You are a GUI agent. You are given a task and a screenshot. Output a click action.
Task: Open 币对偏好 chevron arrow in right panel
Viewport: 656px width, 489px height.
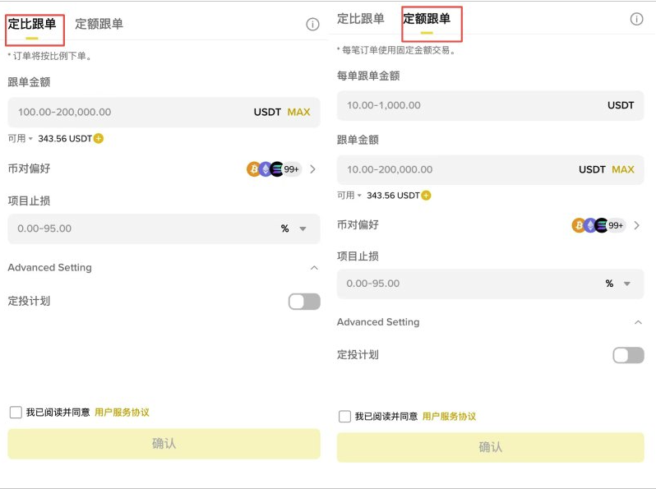coord(637,225)
